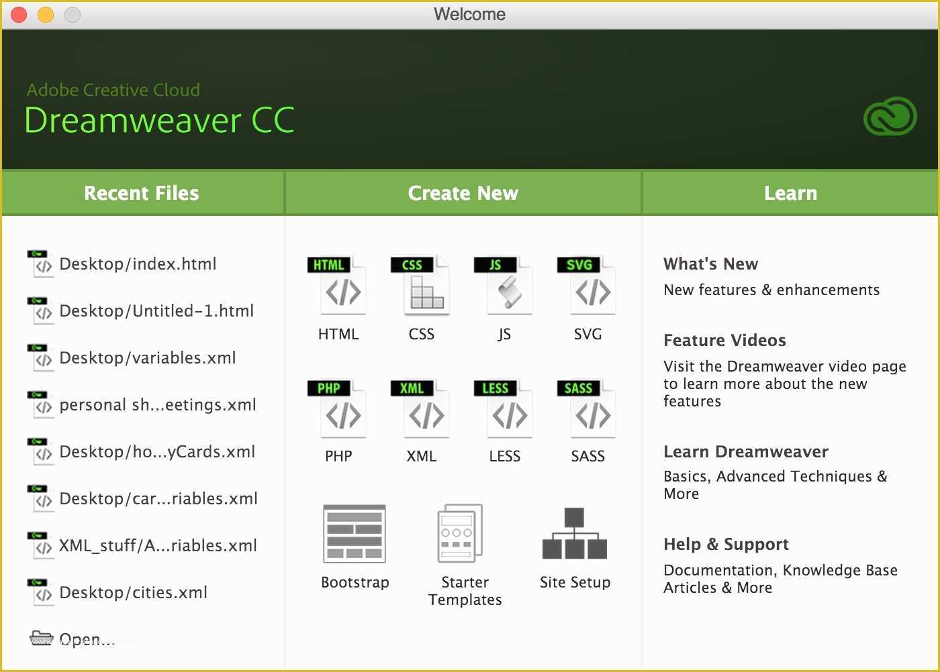Click 'Documentation, Knowledge Base Articles' text

[781, 579]
